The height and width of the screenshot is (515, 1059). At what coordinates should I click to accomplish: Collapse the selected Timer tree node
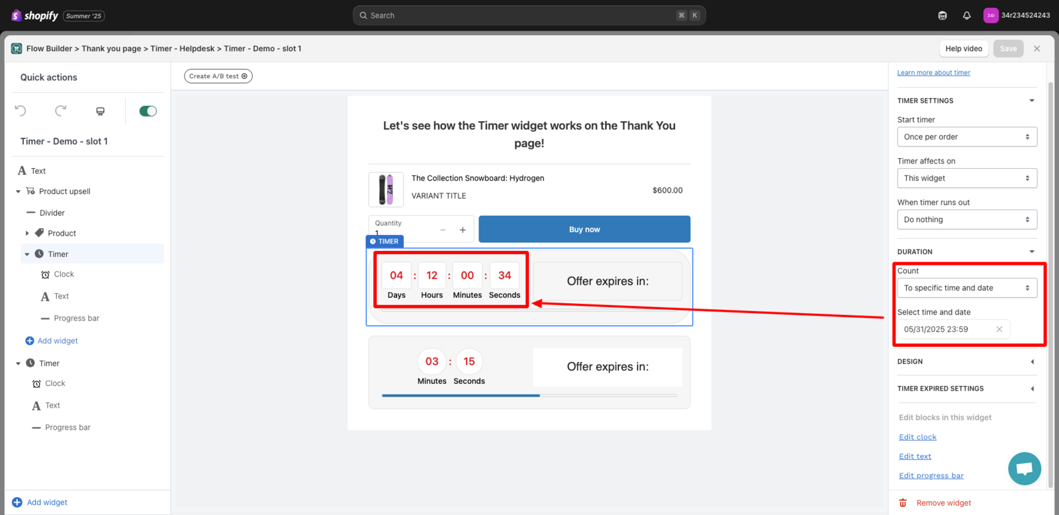point(27,254)
